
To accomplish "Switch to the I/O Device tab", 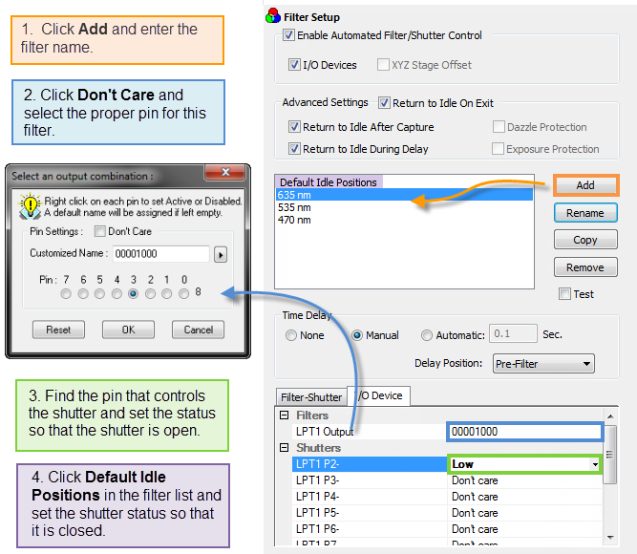I will (x=380, y=395).
